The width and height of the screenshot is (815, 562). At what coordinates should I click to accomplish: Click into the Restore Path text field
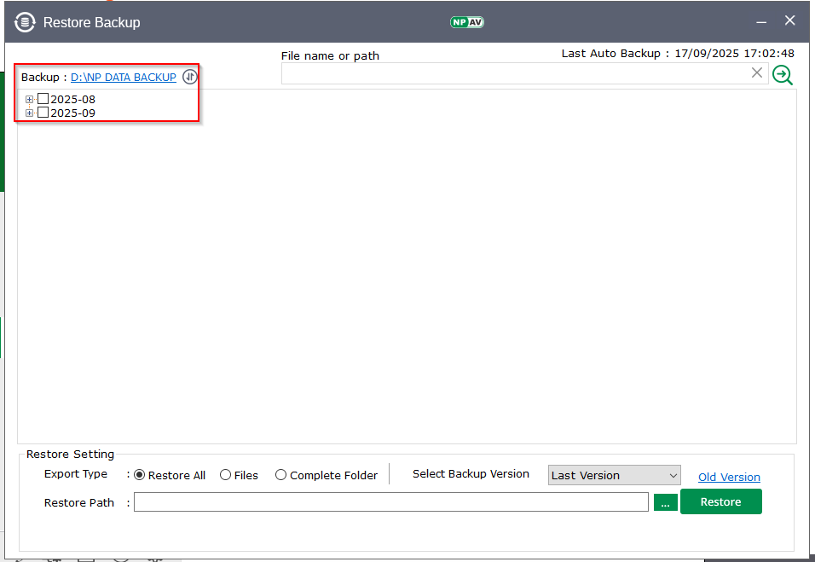coord(390,502)
